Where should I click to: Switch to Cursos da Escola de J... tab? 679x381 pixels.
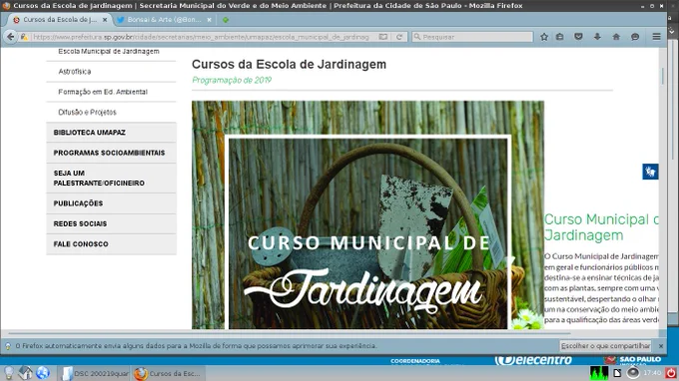[60, 20]
